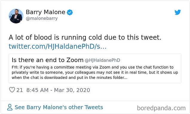Click the 21 likes count
Image resolution: width=190 pixels, height=114 pixels.
coord(19,90)
